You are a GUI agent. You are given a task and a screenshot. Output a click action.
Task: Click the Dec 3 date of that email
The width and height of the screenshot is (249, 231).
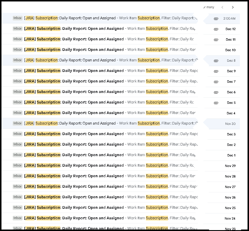(x=231, y=134)
